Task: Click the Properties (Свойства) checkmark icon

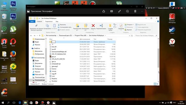Action: (121, 26)
